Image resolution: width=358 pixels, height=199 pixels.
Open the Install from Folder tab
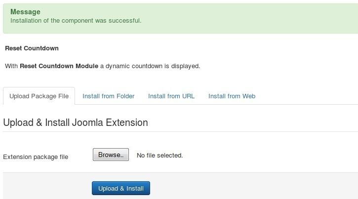pyautogui.click(x=109, y=96)
